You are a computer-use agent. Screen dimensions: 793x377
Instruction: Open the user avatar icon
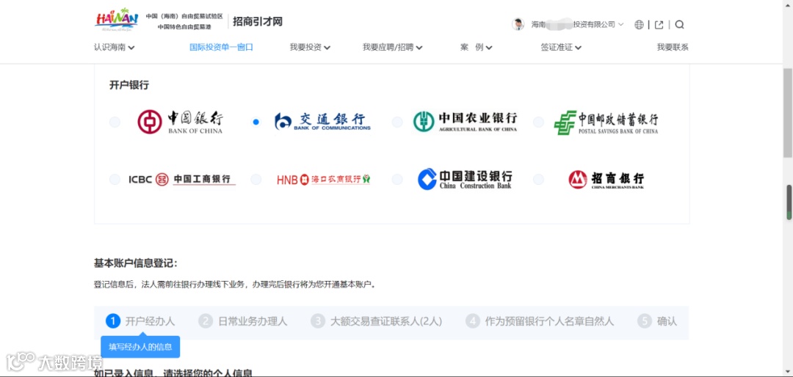click(x=518, y=24)
